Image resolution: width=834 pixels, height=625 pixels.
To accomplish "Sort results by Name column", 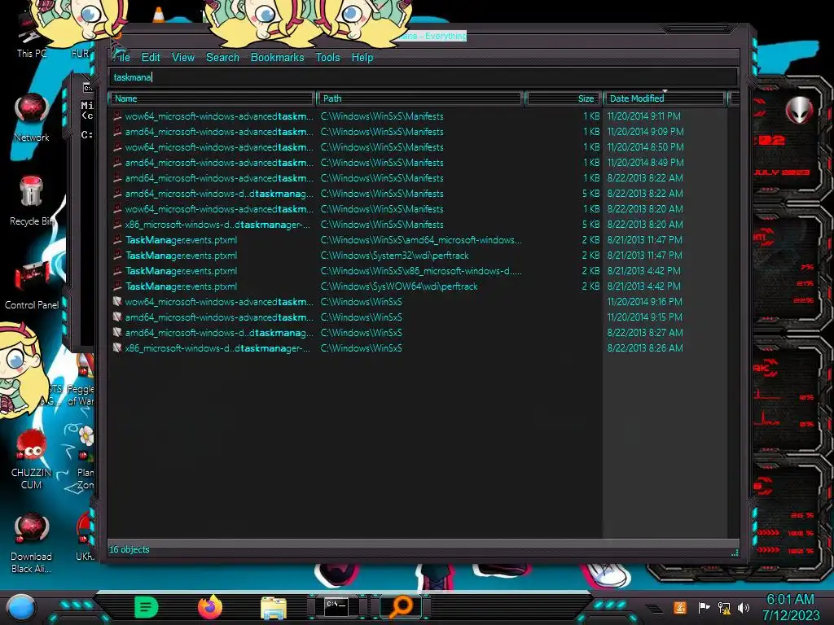I will 212,98.
